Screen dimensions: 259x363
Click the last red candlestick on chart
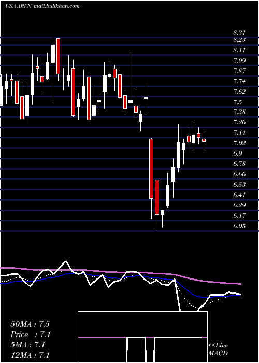[204, 141]
